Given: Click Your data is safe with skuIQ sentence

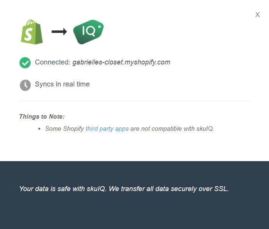Looking at the screenshot, I should coord(63,188).
